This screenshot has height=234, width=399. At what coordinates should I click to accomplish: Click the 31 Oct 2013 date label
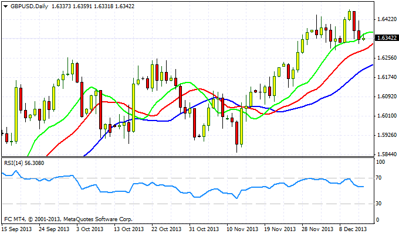point(204,229)
